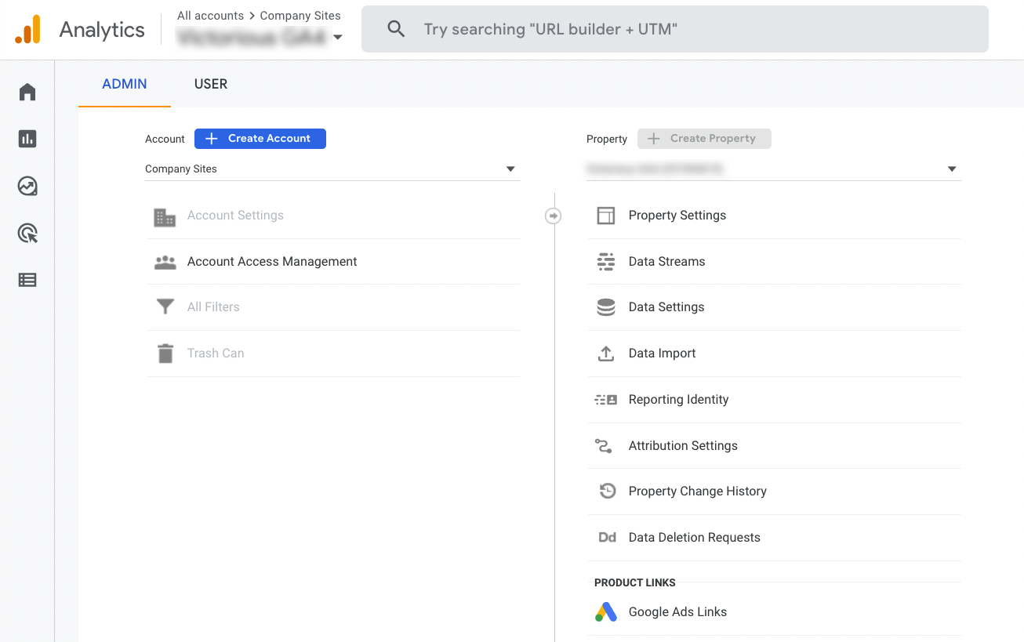Open Property Settings
The width and height of the screenshot is (1024, 642).
click(x=677, y=216)
